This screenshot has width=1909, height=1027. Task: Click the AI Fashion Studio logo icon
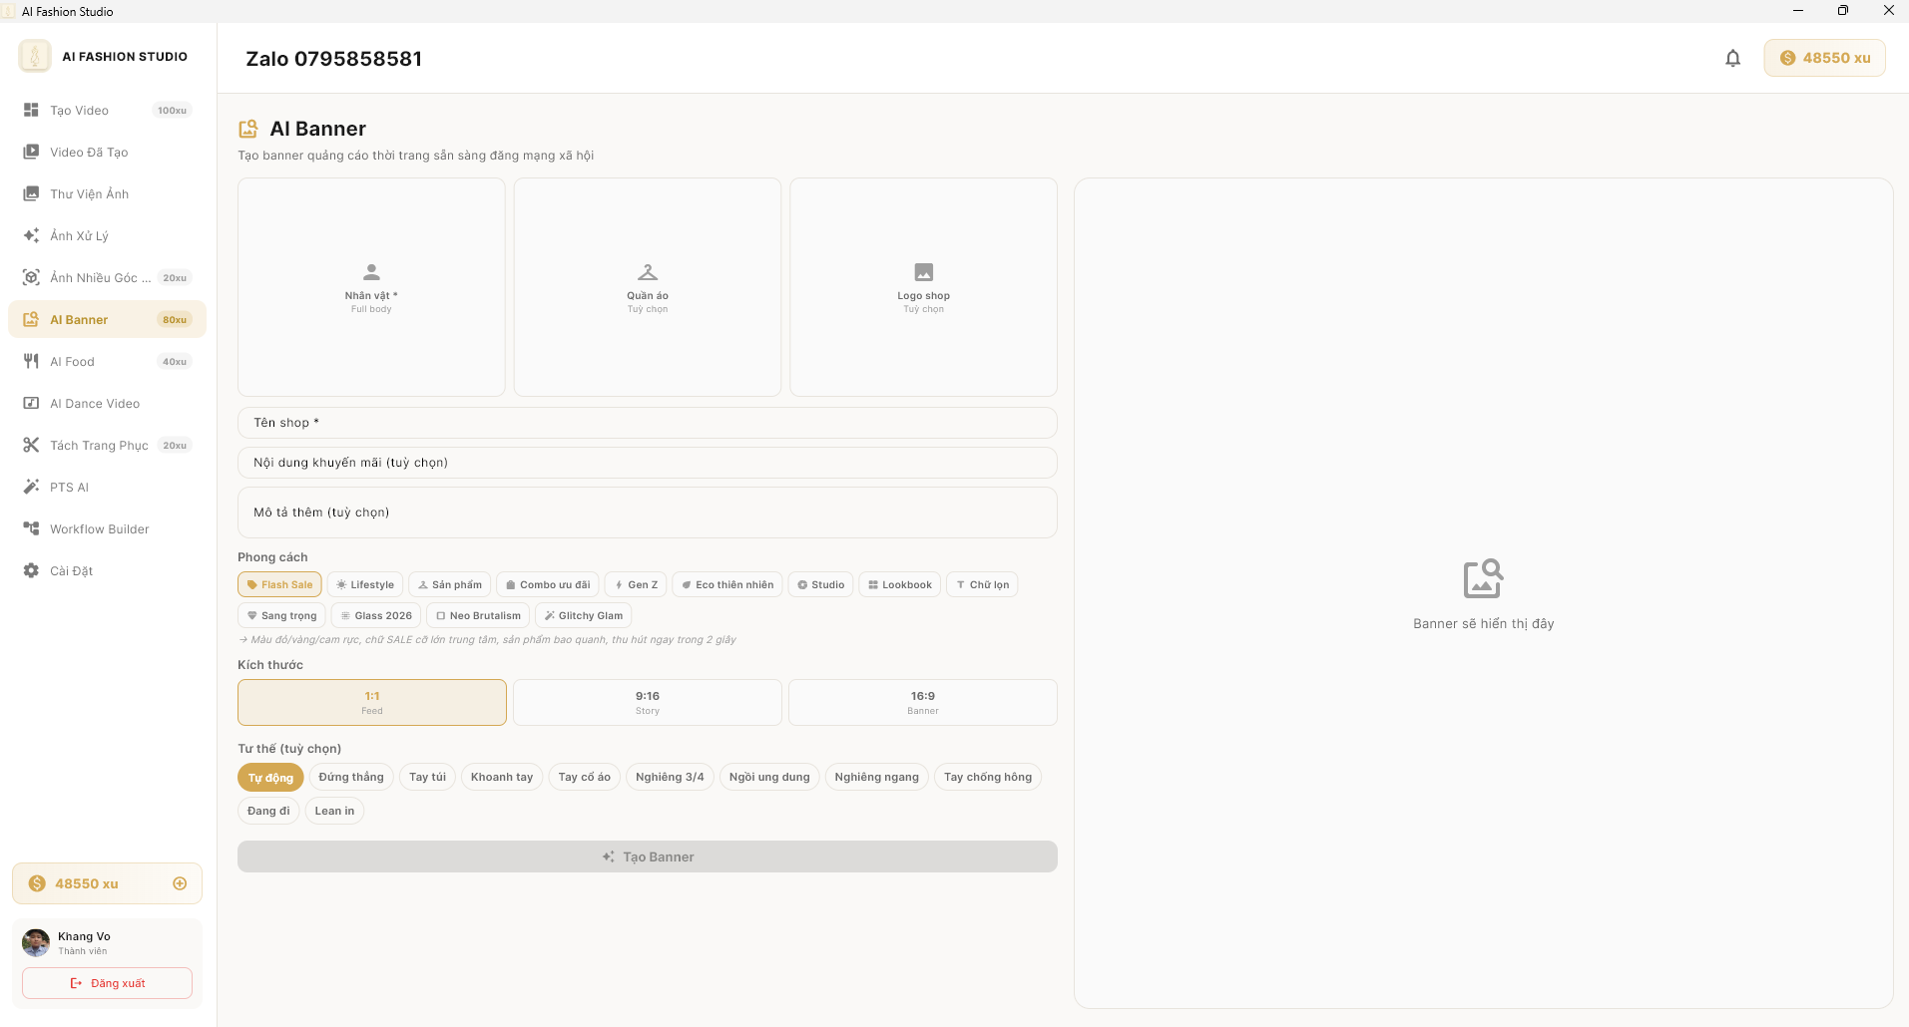click(35, 57)
